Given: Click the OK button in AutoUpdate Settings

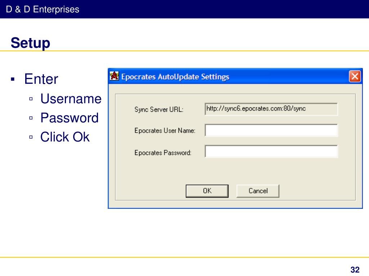Looking at the screenshot, I should coord(207,191).
